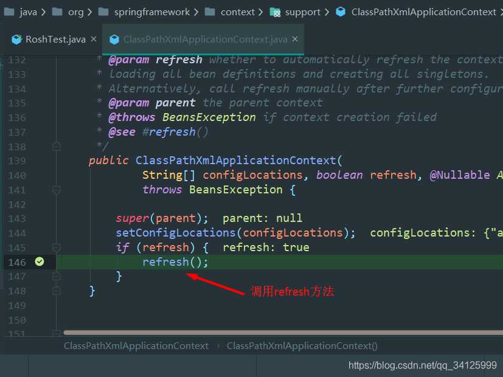Click the org folder icon in breadcrumb
The width and height of the screenshot is (503, 377).
point(57,12)
